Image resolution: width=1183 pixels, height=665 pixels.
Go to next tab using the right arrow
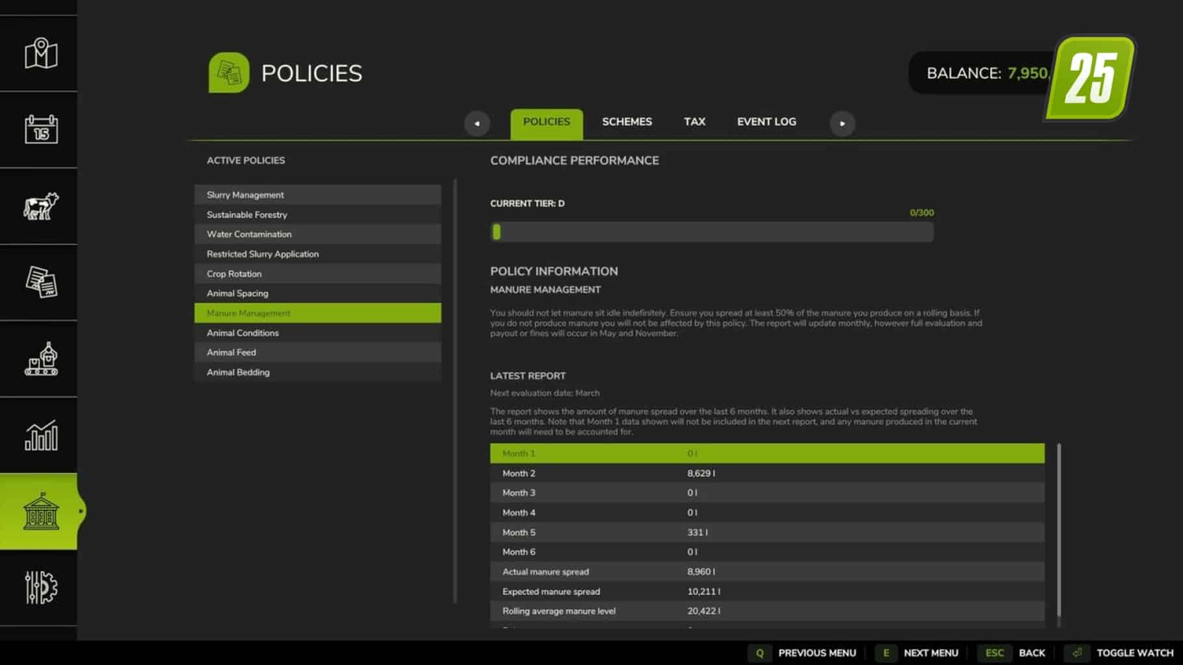[842, 123]
